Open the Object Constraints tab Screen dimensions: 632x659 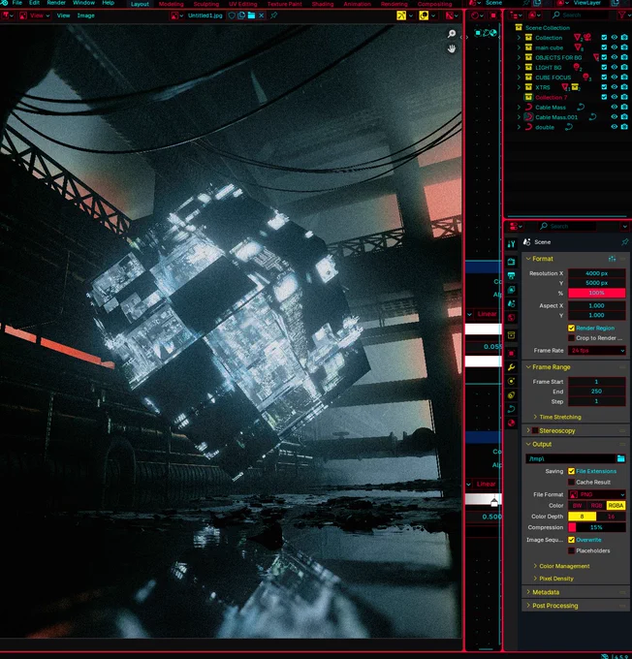(x=511, y=394)
